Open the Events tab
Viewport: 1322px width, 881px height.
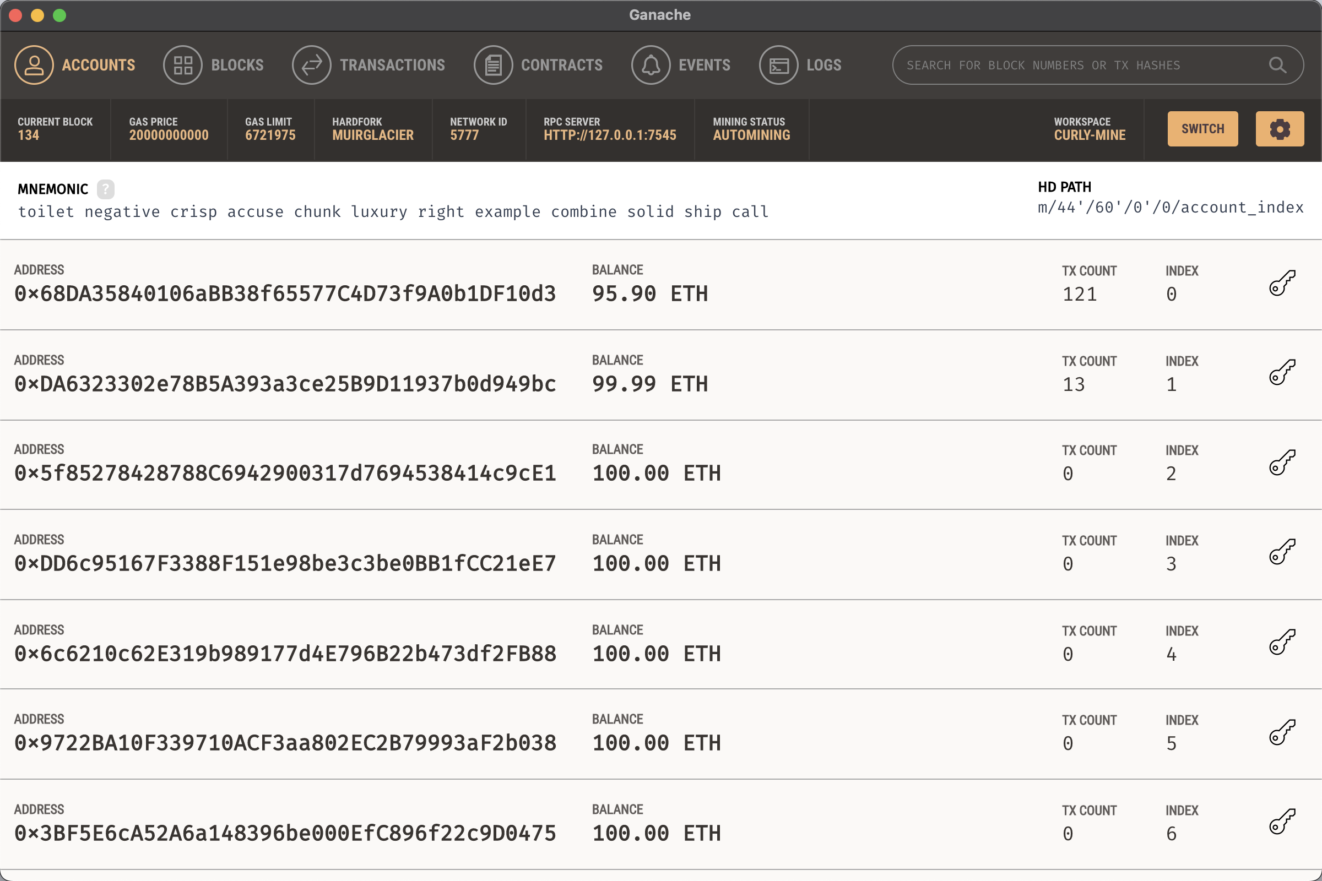[x=681, y=65]
